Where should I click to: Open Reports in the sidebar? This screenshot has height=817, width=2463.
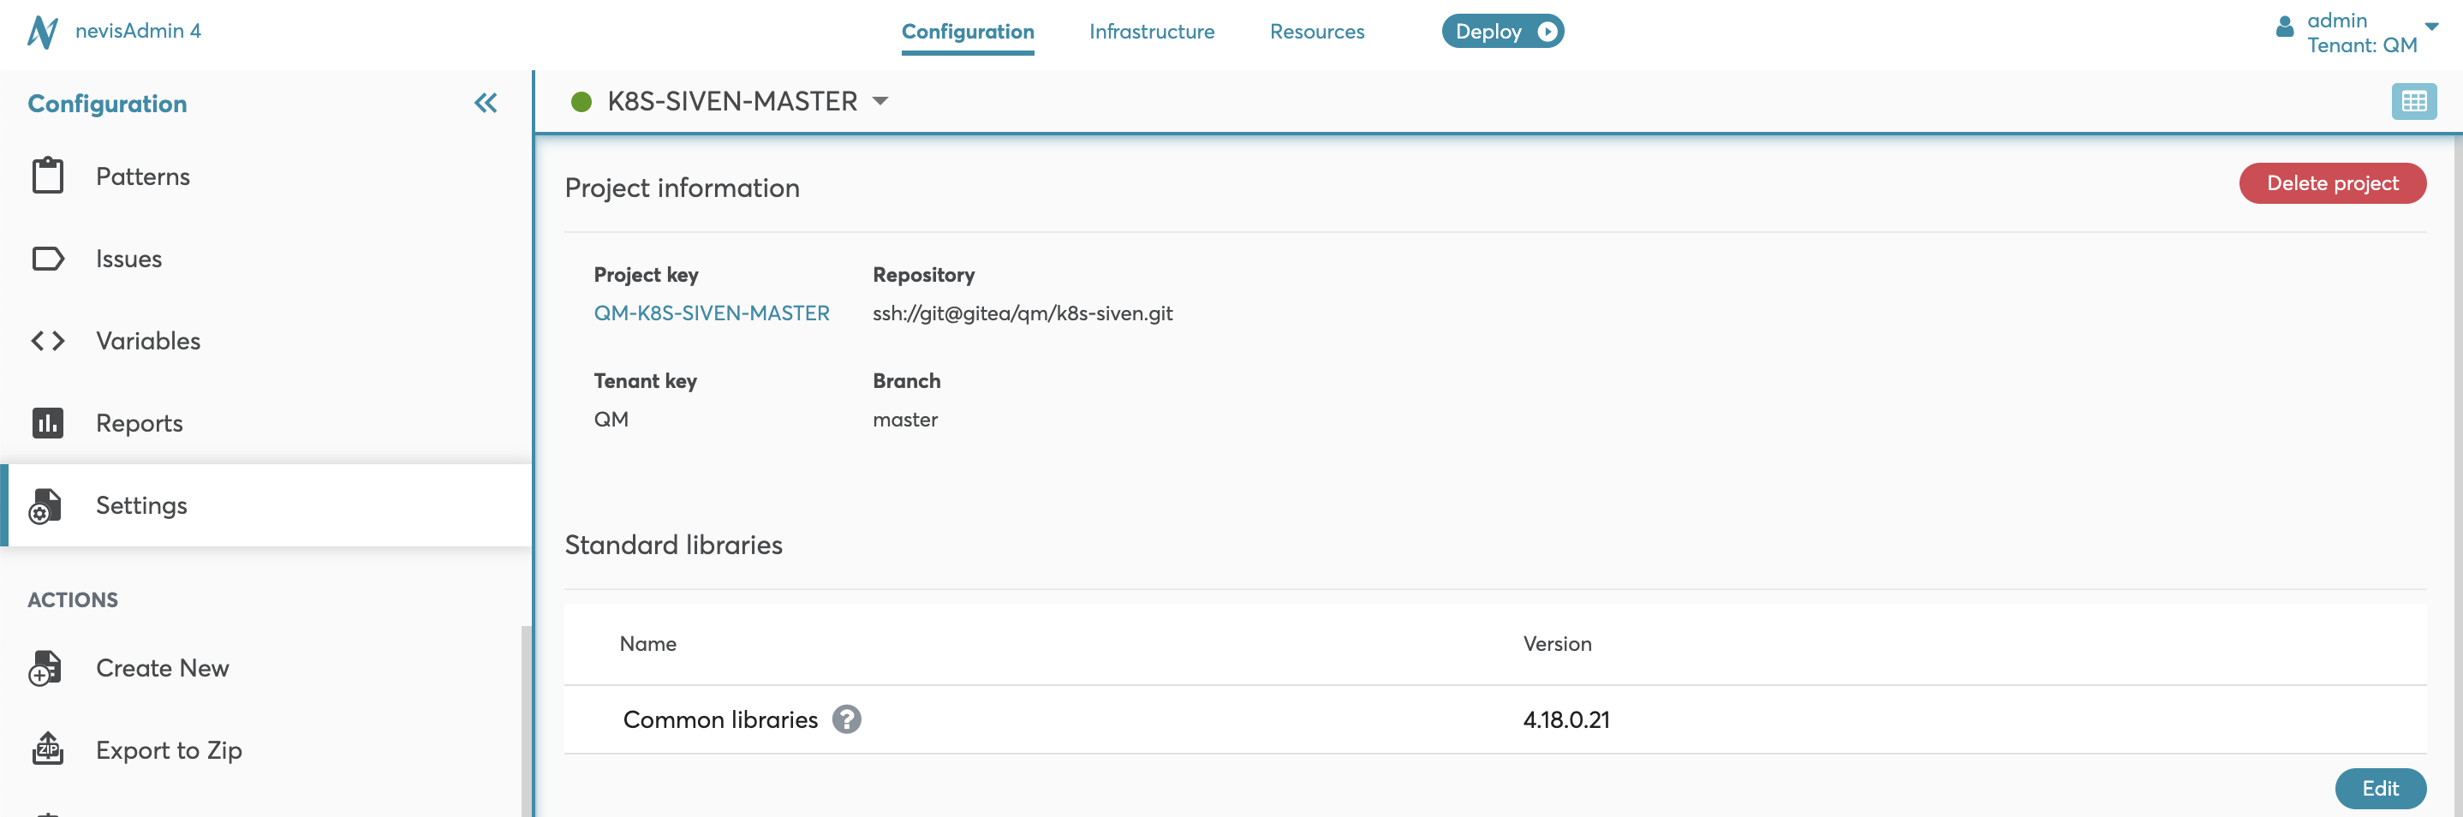pyautogui.click(x=266, y=424)
